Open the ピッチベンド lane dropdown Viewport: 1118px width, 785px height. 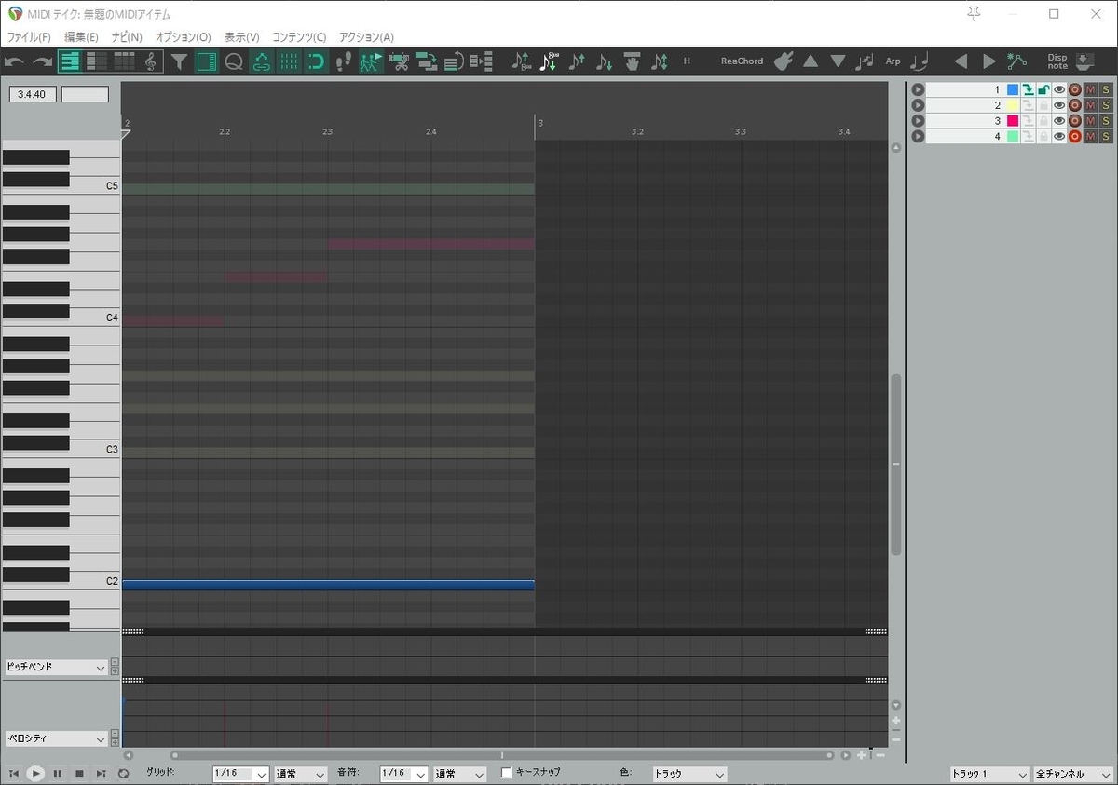tap(56, 668)
